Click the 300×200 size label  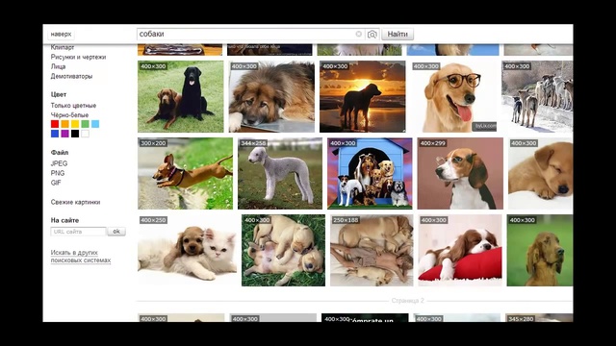pyautogui.click(x=153, y=143)
